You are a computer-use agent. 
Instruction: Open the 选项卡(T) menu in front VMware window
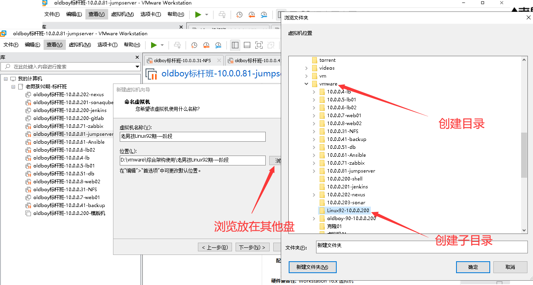coord(107,45)
